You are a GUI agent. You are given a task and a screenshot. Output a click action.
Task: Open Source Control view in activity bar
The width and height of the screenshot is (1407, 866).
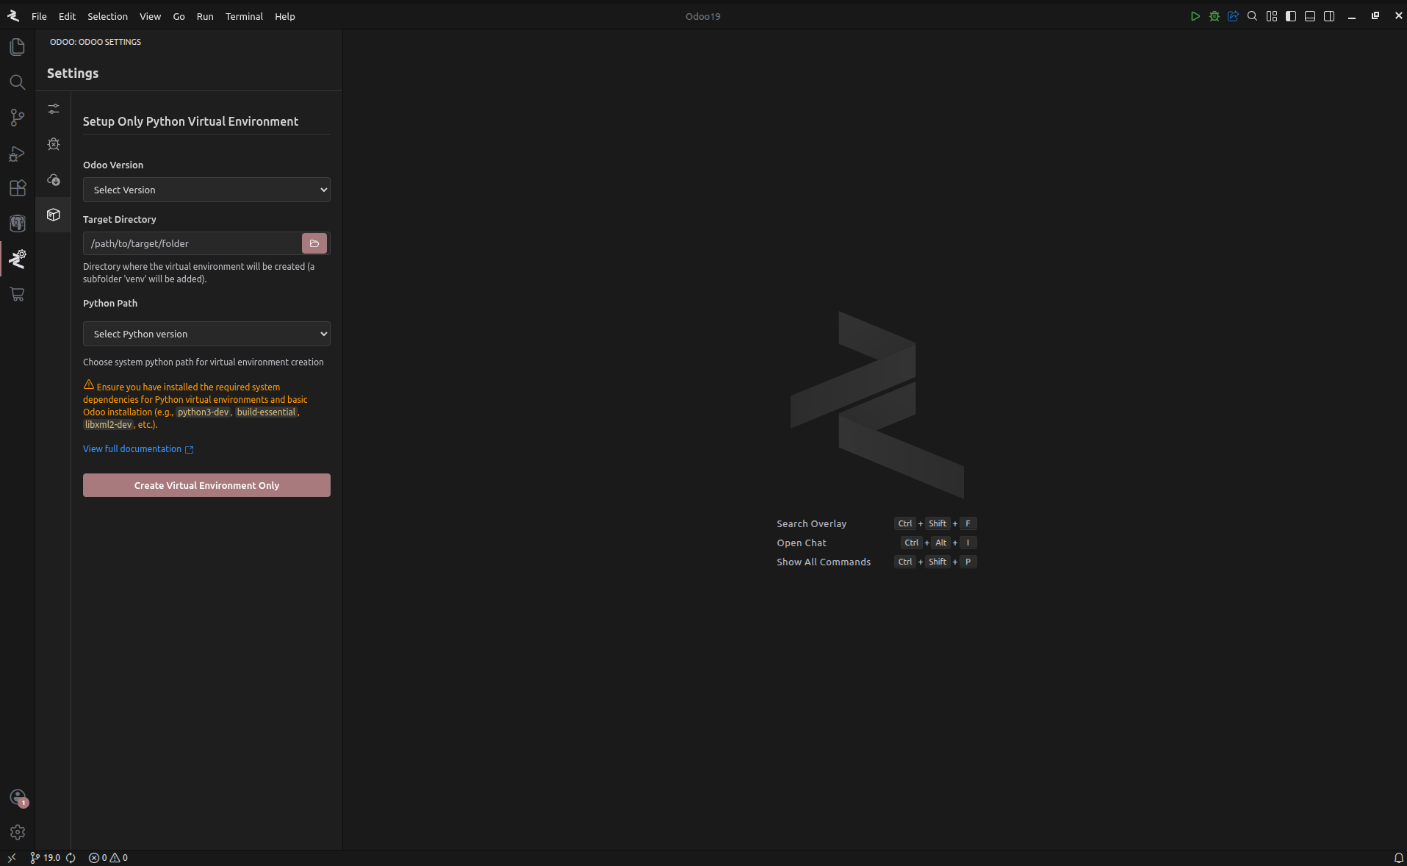(x=18, y=118)
